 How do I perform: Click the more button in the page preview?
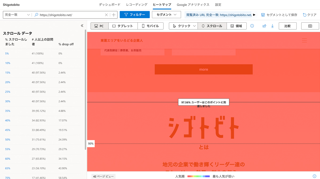coord(203,69)
